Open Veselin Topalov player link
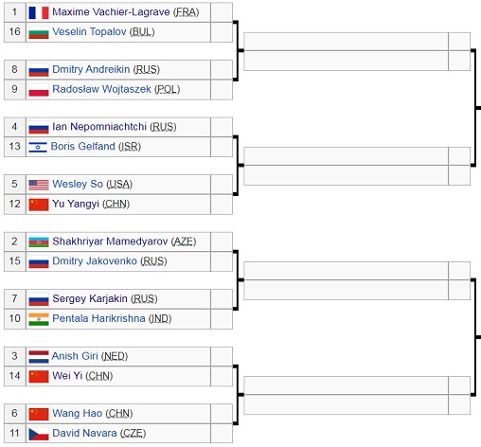The height and width of the screenshot is (447, 481). (x=89, y=31)
